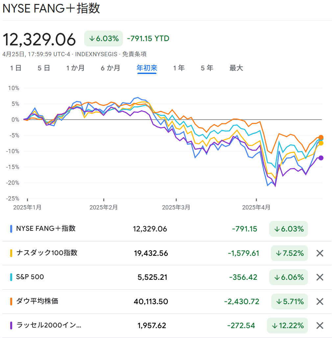Switch to 5日 time range
The width and height of the screenshot is (332, 338).
[x=44, y=68]
